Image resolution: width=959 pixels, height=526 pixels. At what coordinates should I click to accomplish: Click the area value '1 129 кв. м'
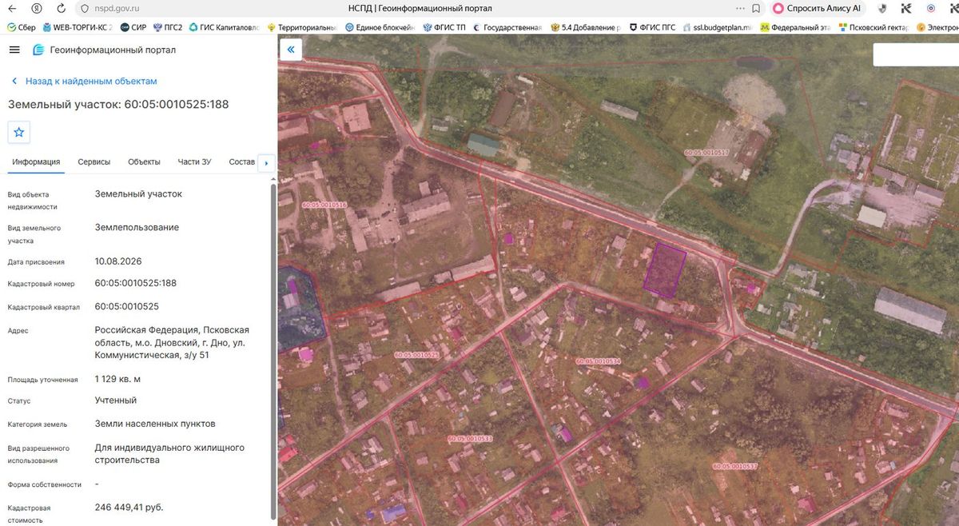click(x=117, y=379)
